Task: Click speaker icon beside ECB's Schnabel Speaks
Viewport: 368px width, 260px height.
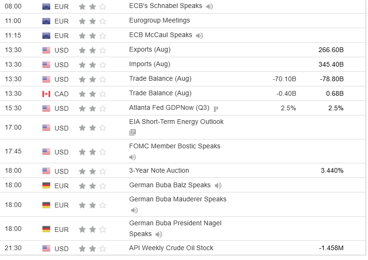Action: coord(210,7)
